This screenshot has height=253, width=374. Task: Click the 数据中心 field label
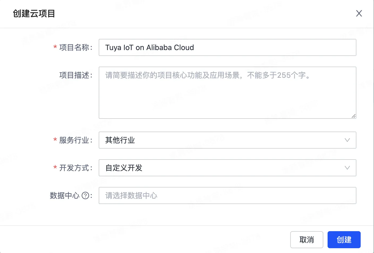click(65, 195)
